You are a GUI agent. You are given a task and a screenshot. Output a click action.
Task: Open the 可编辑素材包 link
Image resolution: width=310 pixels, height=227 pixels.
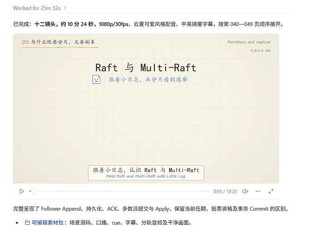(x=48, y=223)
